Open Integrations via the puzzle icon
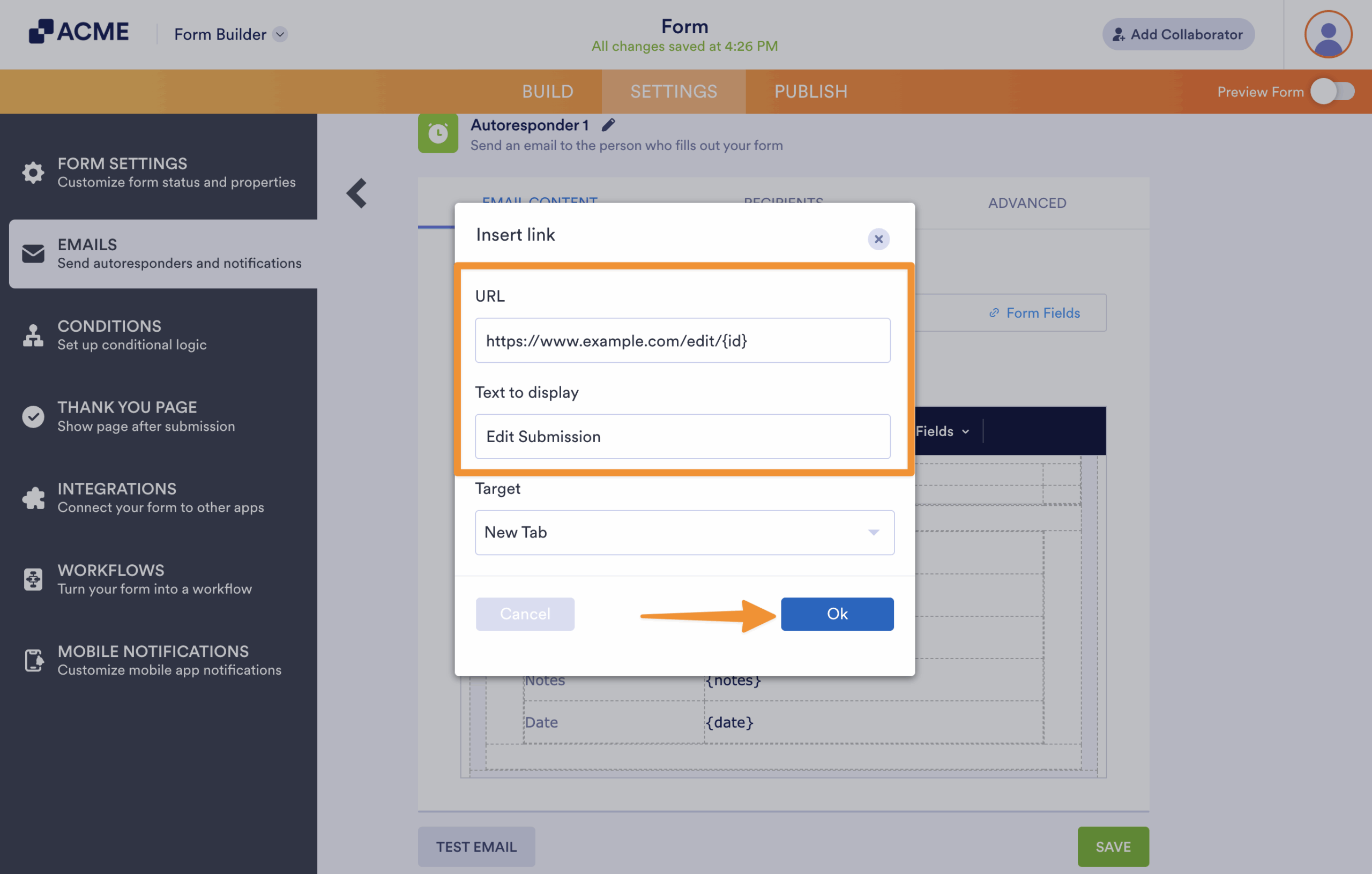This screenshot has width=1372, height=874. (x=33, y=498)
